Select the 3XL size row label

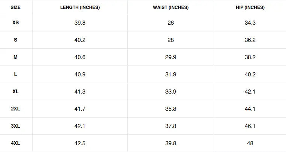click(x=15, y=126)
